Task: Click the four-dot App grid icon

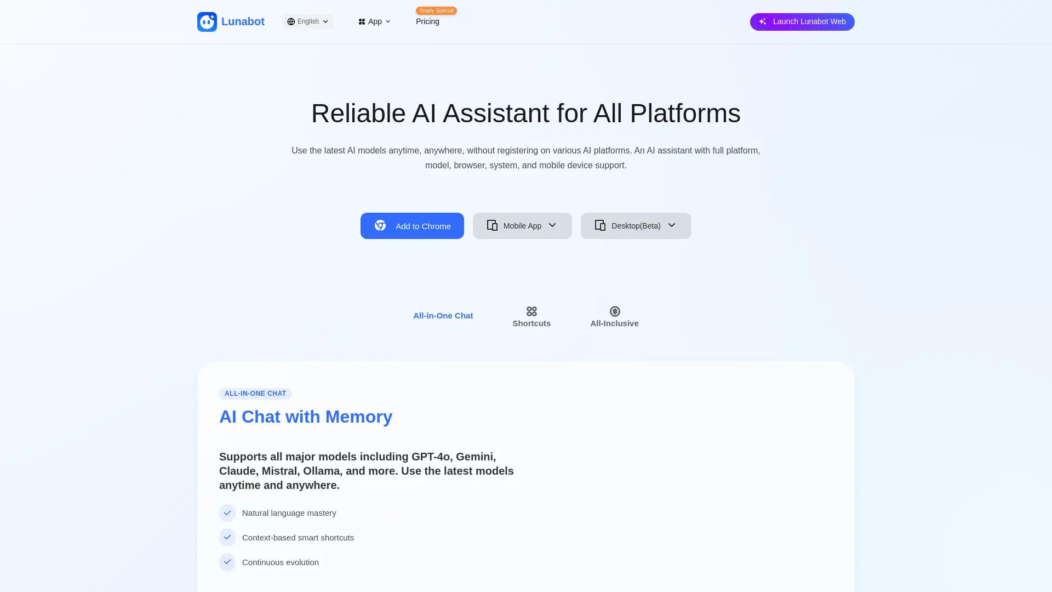Action: [362, 22]
